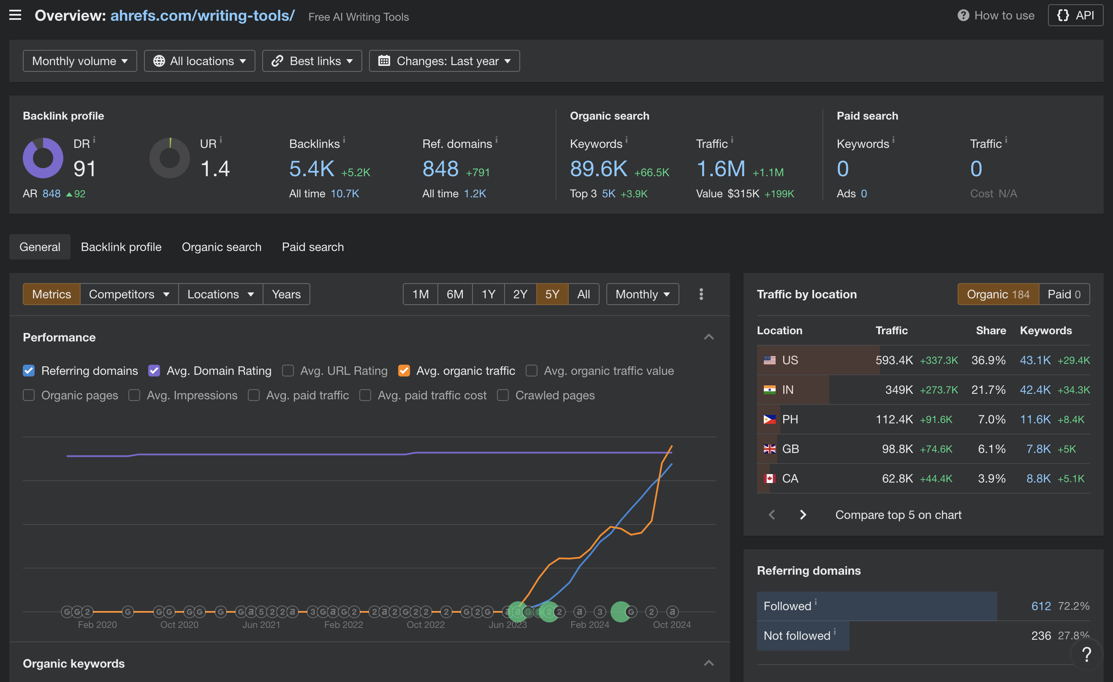This screenshot has width=1113, height=682.
Task: Open the help question mark bubble
Action: tap(1087, 654)
